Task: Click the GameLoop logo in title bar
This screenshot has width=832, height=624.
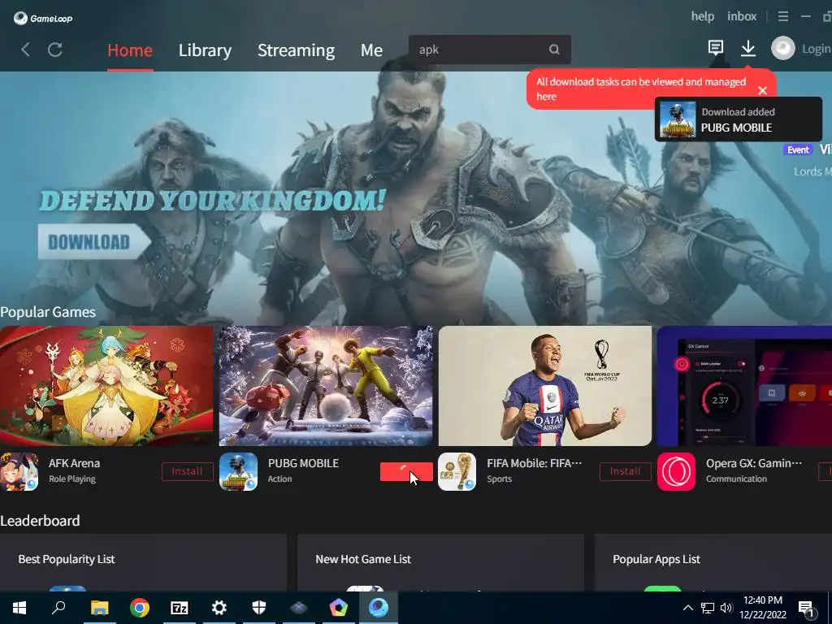Action: click(x=43, y=18)
